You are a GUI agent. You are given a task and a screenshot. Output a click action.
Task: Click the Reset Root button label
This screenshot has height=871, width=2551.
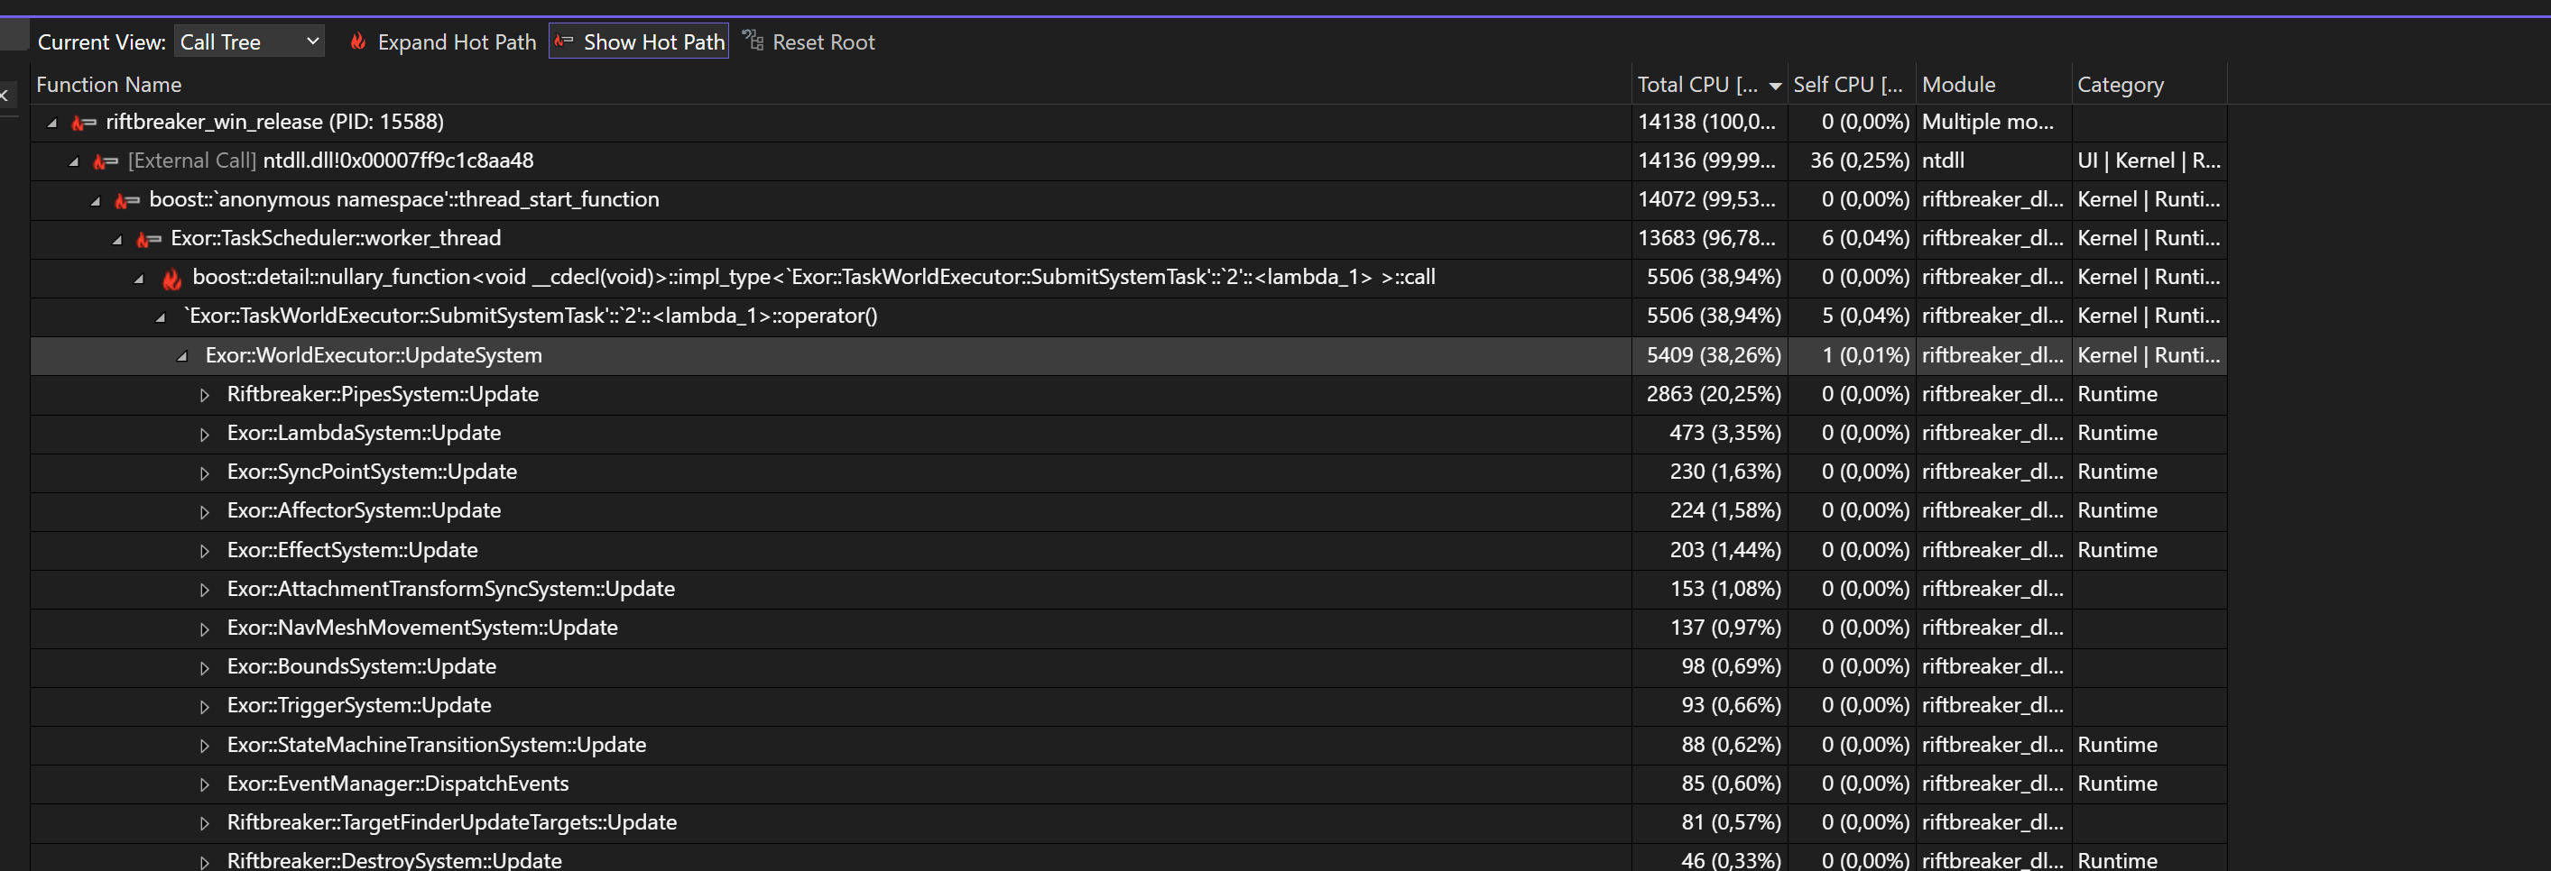click(x=823, y=41)
